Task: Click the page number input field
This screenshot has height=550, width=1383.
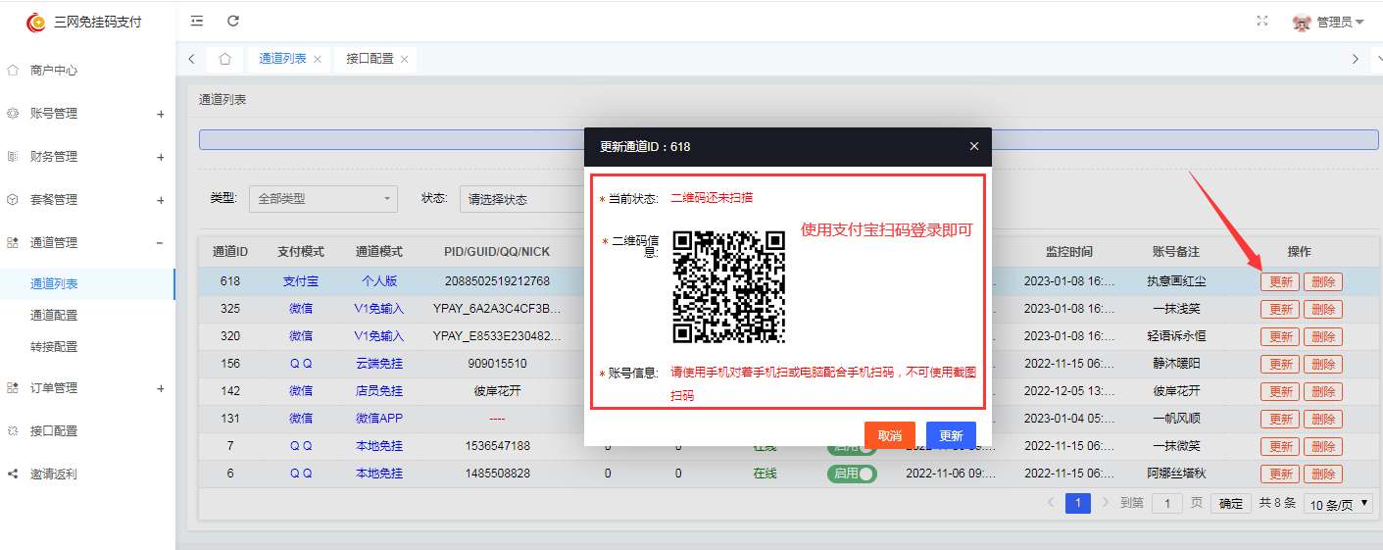Action: pyautogui.click(x=1166, y=504)
